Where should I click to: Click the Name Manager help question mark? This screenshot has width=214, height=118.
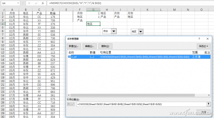[199, 39]
